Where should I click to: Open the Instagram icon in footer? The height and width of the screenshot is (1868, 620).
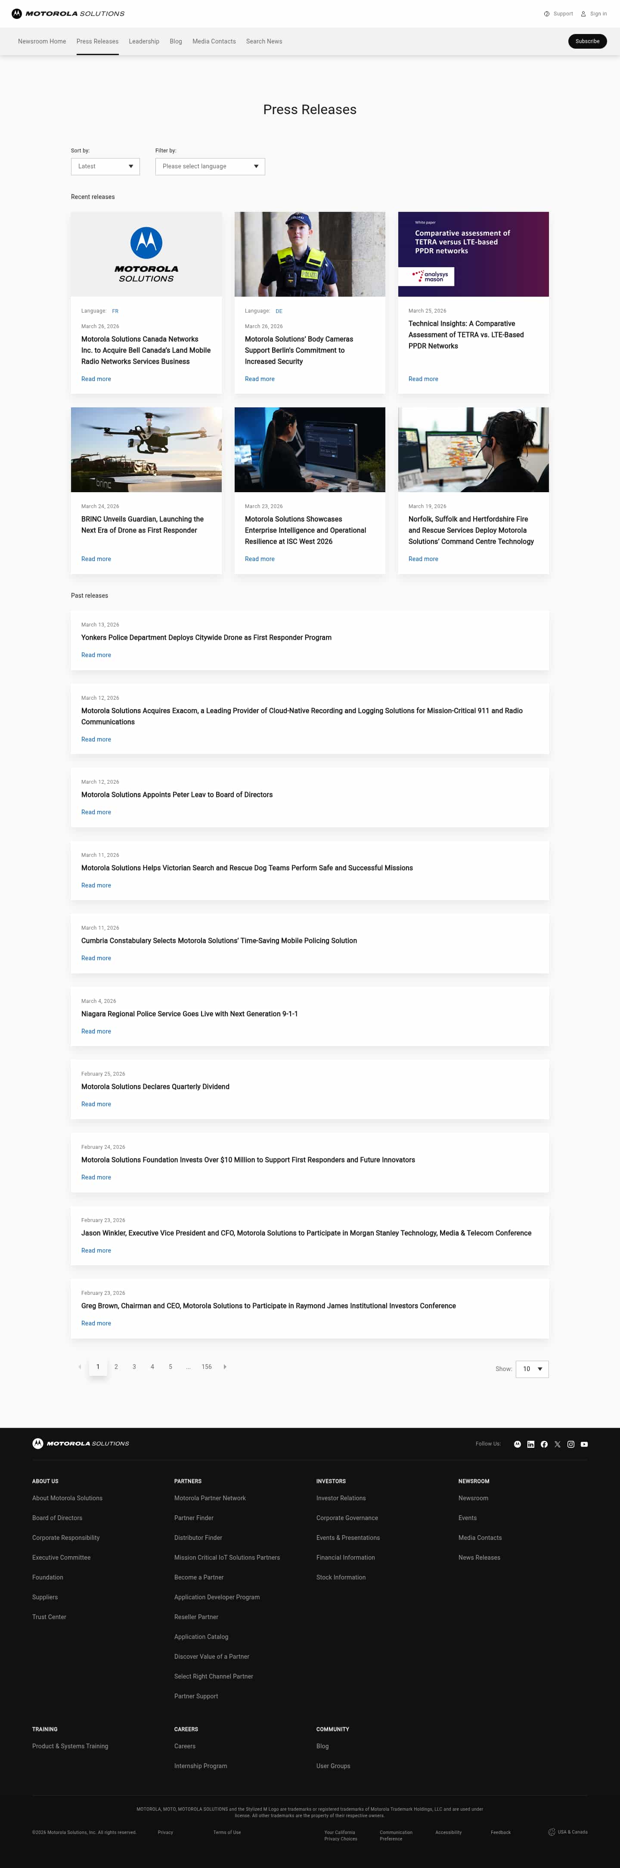[x=570, y=1445]
